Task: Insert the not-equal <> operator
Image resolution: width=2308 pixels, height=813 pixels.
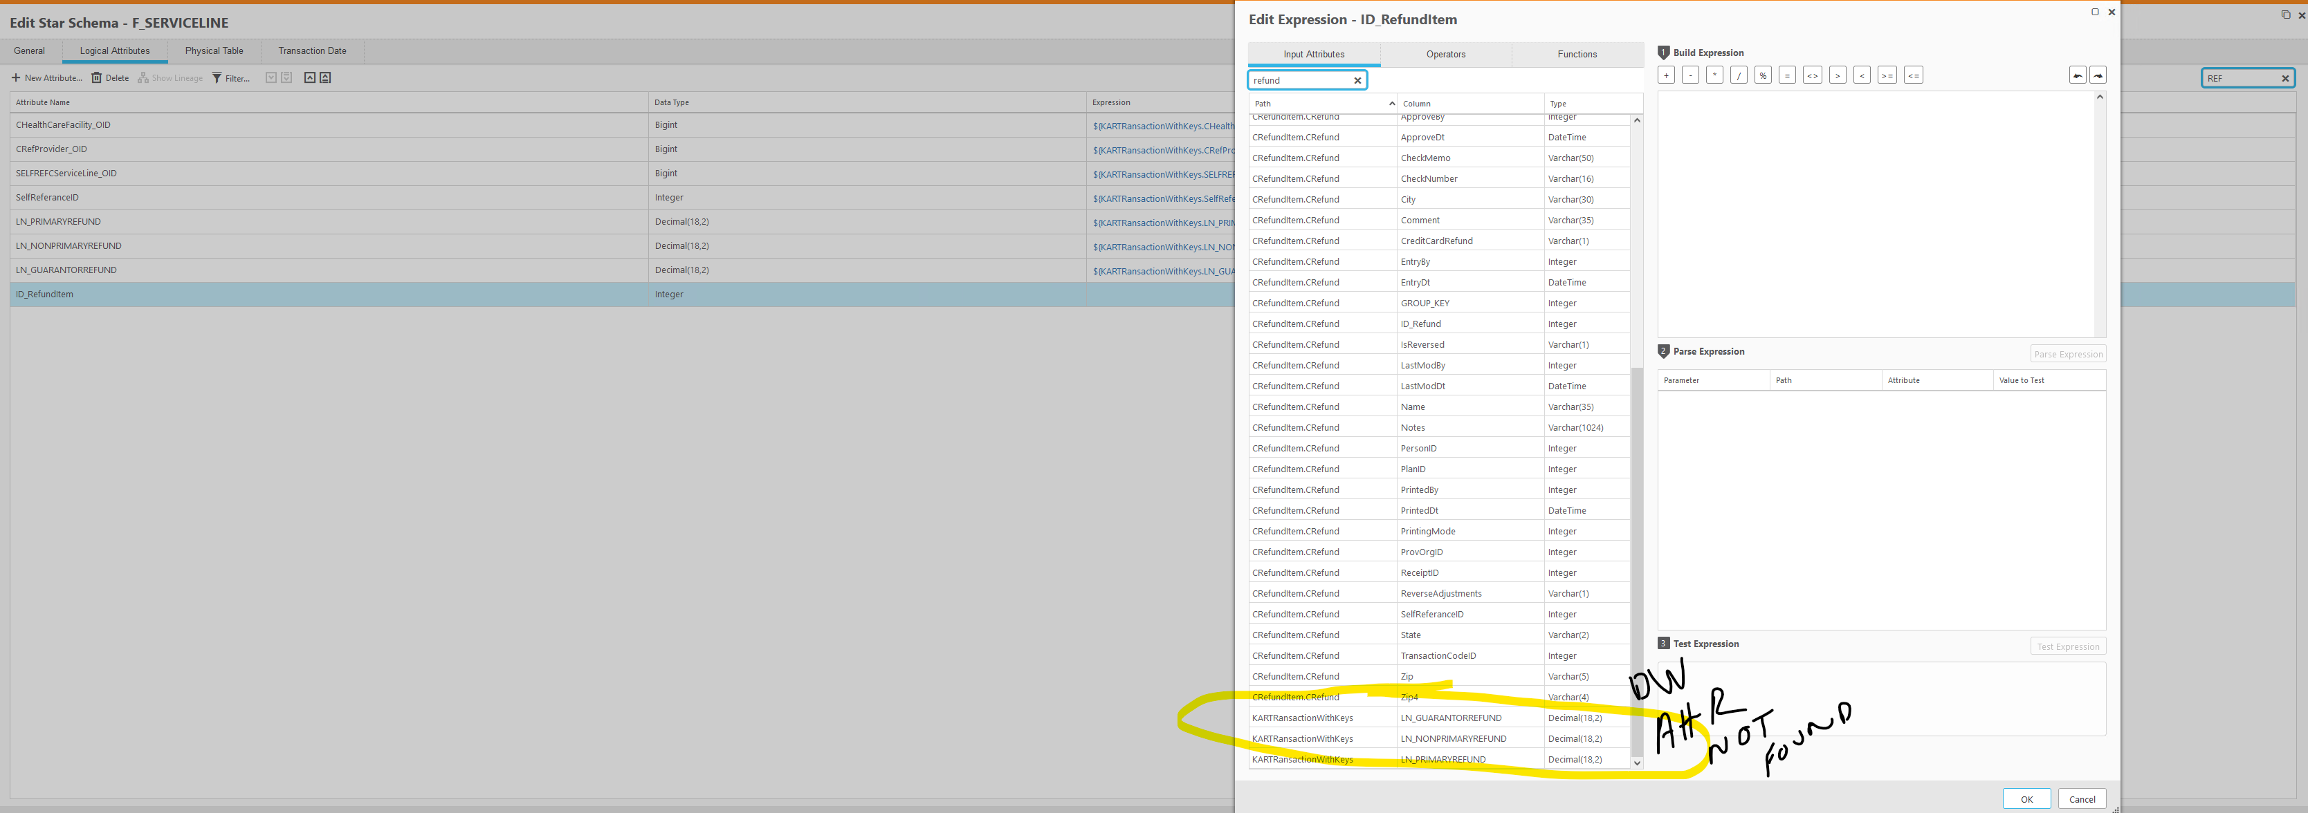Action: tap(1812, 75)
